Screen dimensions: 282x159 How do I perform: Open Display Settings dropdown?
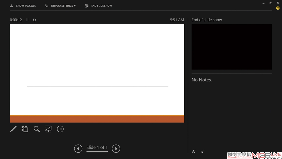60,6
